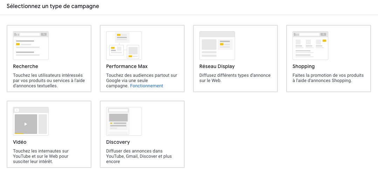Select the Réseau Display illustration icon
Image resolution: width=378 pixels, height=176 pixels.
click(x=217, y=46)
